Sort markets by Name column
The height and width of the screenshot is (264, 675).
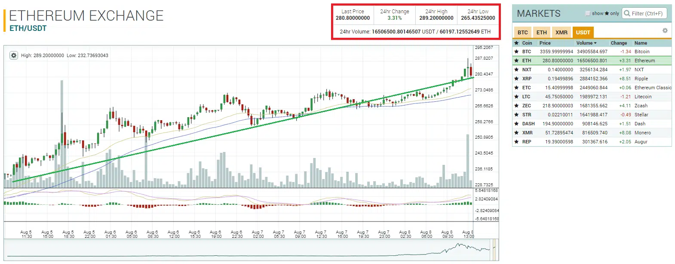(x=641, y=43)
